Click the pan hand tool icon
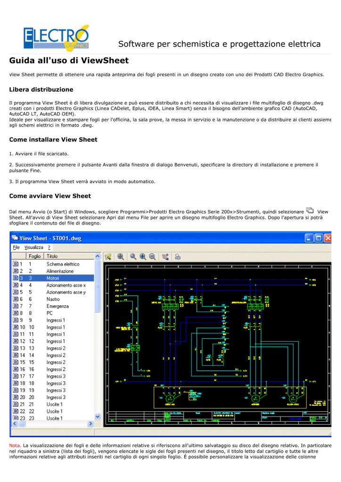 tap(165, 257)
